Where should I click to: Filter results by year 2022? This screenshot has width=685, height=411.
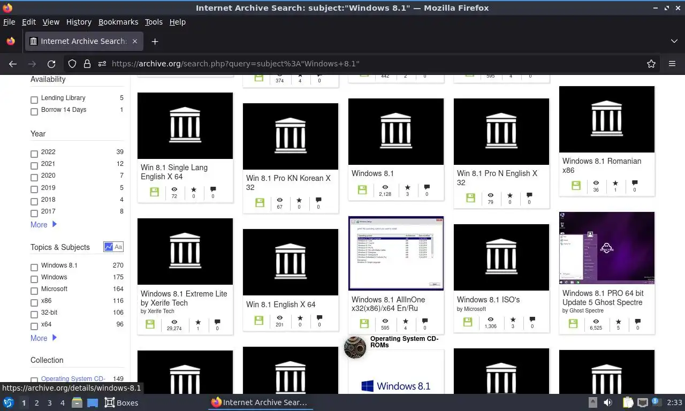[x=34, y=154]
